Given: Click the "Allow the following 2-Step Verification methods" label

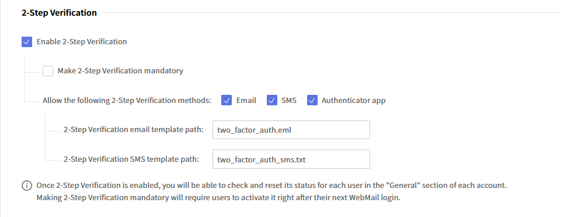Looking at the screenshot, I should [127, 100].
